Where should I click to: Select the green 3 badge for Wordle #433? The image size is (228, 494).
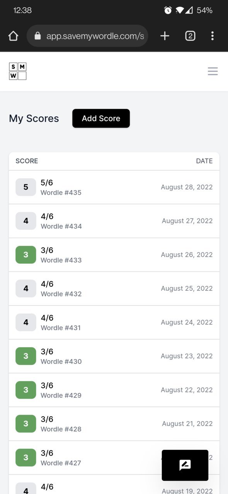26,255
